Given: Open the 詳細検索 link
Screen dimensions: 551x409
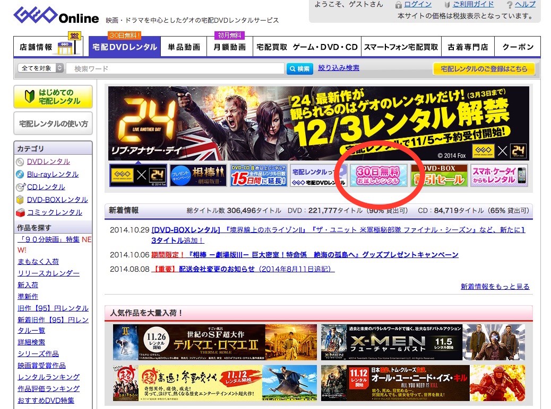Looking at the screenshot, I should point(31,342).
